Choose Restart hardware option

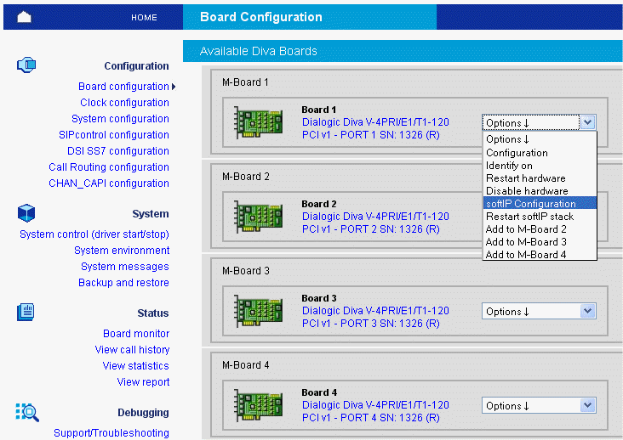click(x=525, y=178)
